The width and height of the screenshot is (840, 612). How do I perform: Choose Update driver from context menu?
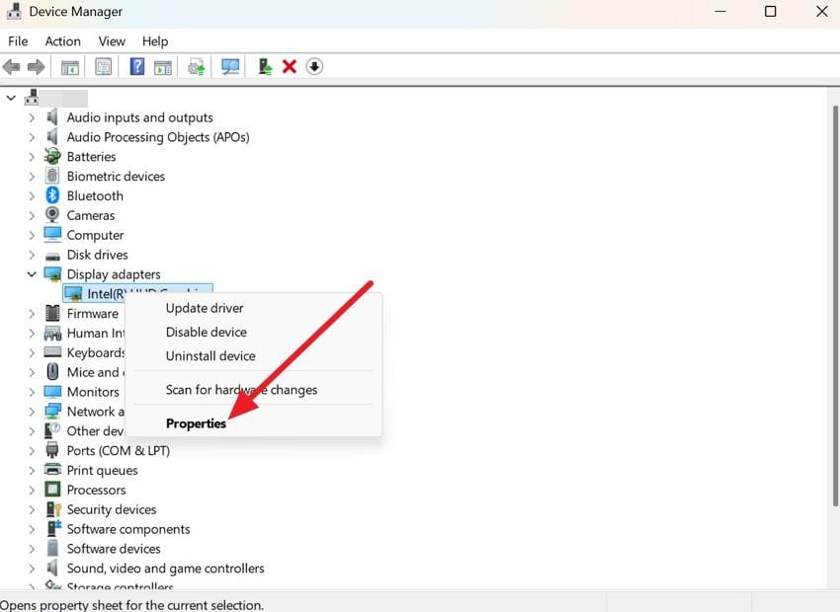[x=205, y=308]
